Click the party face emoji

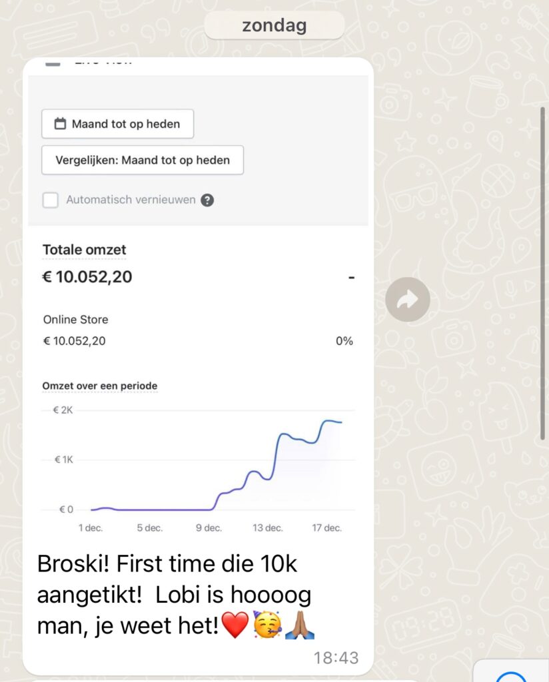pyautogui.click(x=267, y=624)
